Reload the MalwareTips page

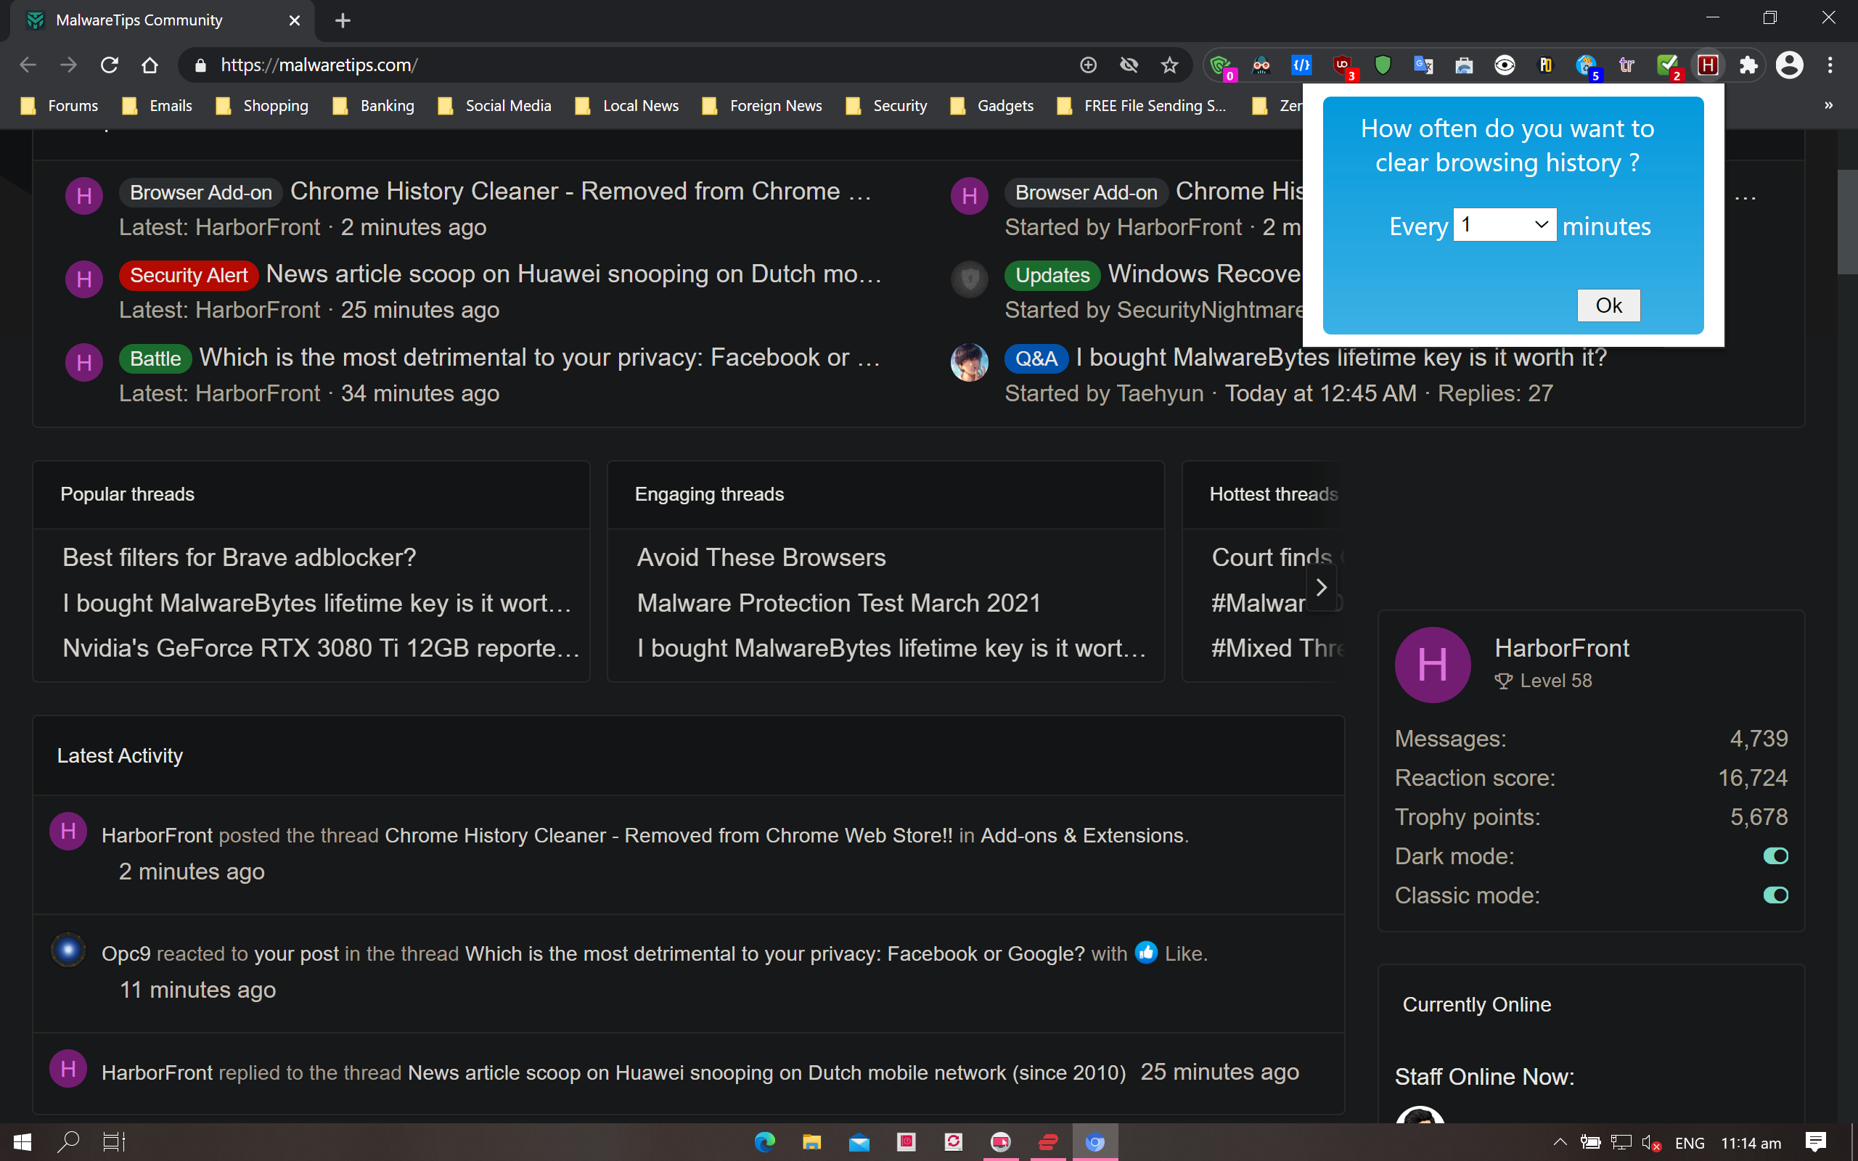109,65
